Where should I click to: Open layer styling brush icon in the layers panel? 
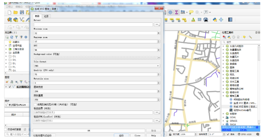click(x=7, y=82)
